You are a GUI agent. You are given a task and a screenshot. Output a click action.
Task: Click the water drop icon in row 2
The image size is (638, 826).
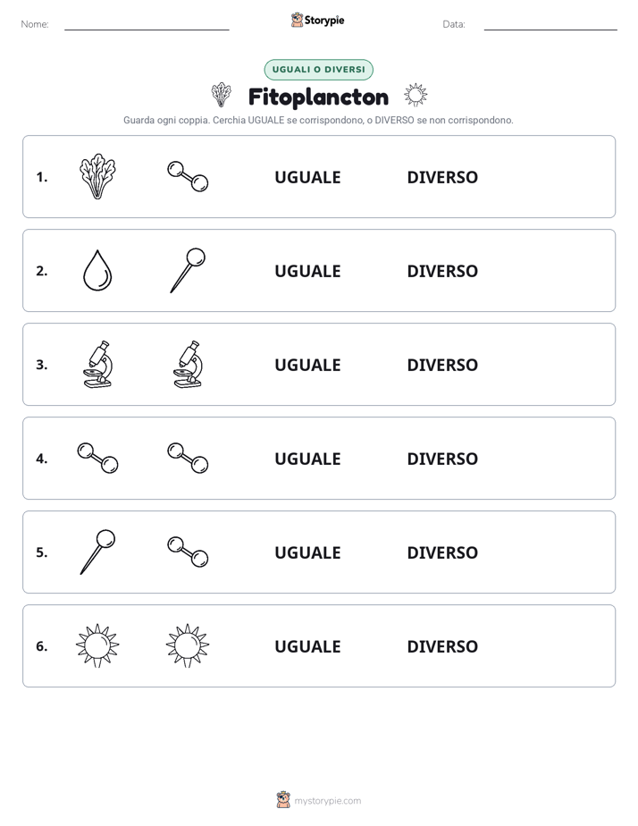(97, 270)
